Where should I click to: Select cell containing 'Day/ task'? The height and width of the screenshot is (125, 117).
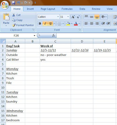point(15,46)
